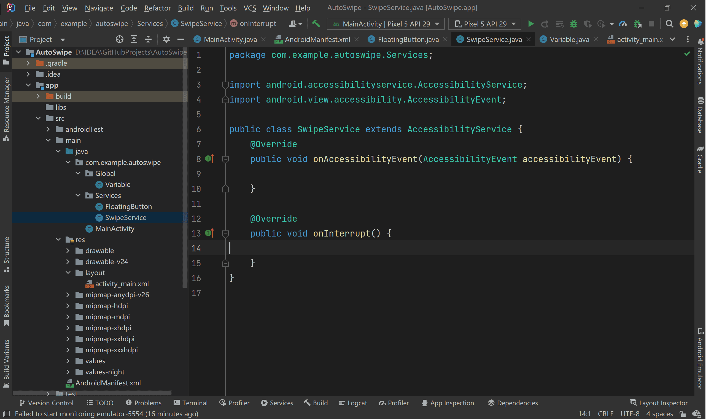Toggle the Gradle side panel
The height and width of the screenshot is (419, 706).
tap(700, 159)
